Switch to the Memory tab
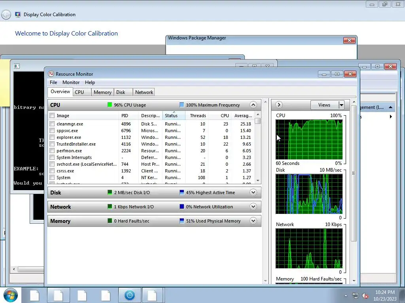 coord(102,92)
